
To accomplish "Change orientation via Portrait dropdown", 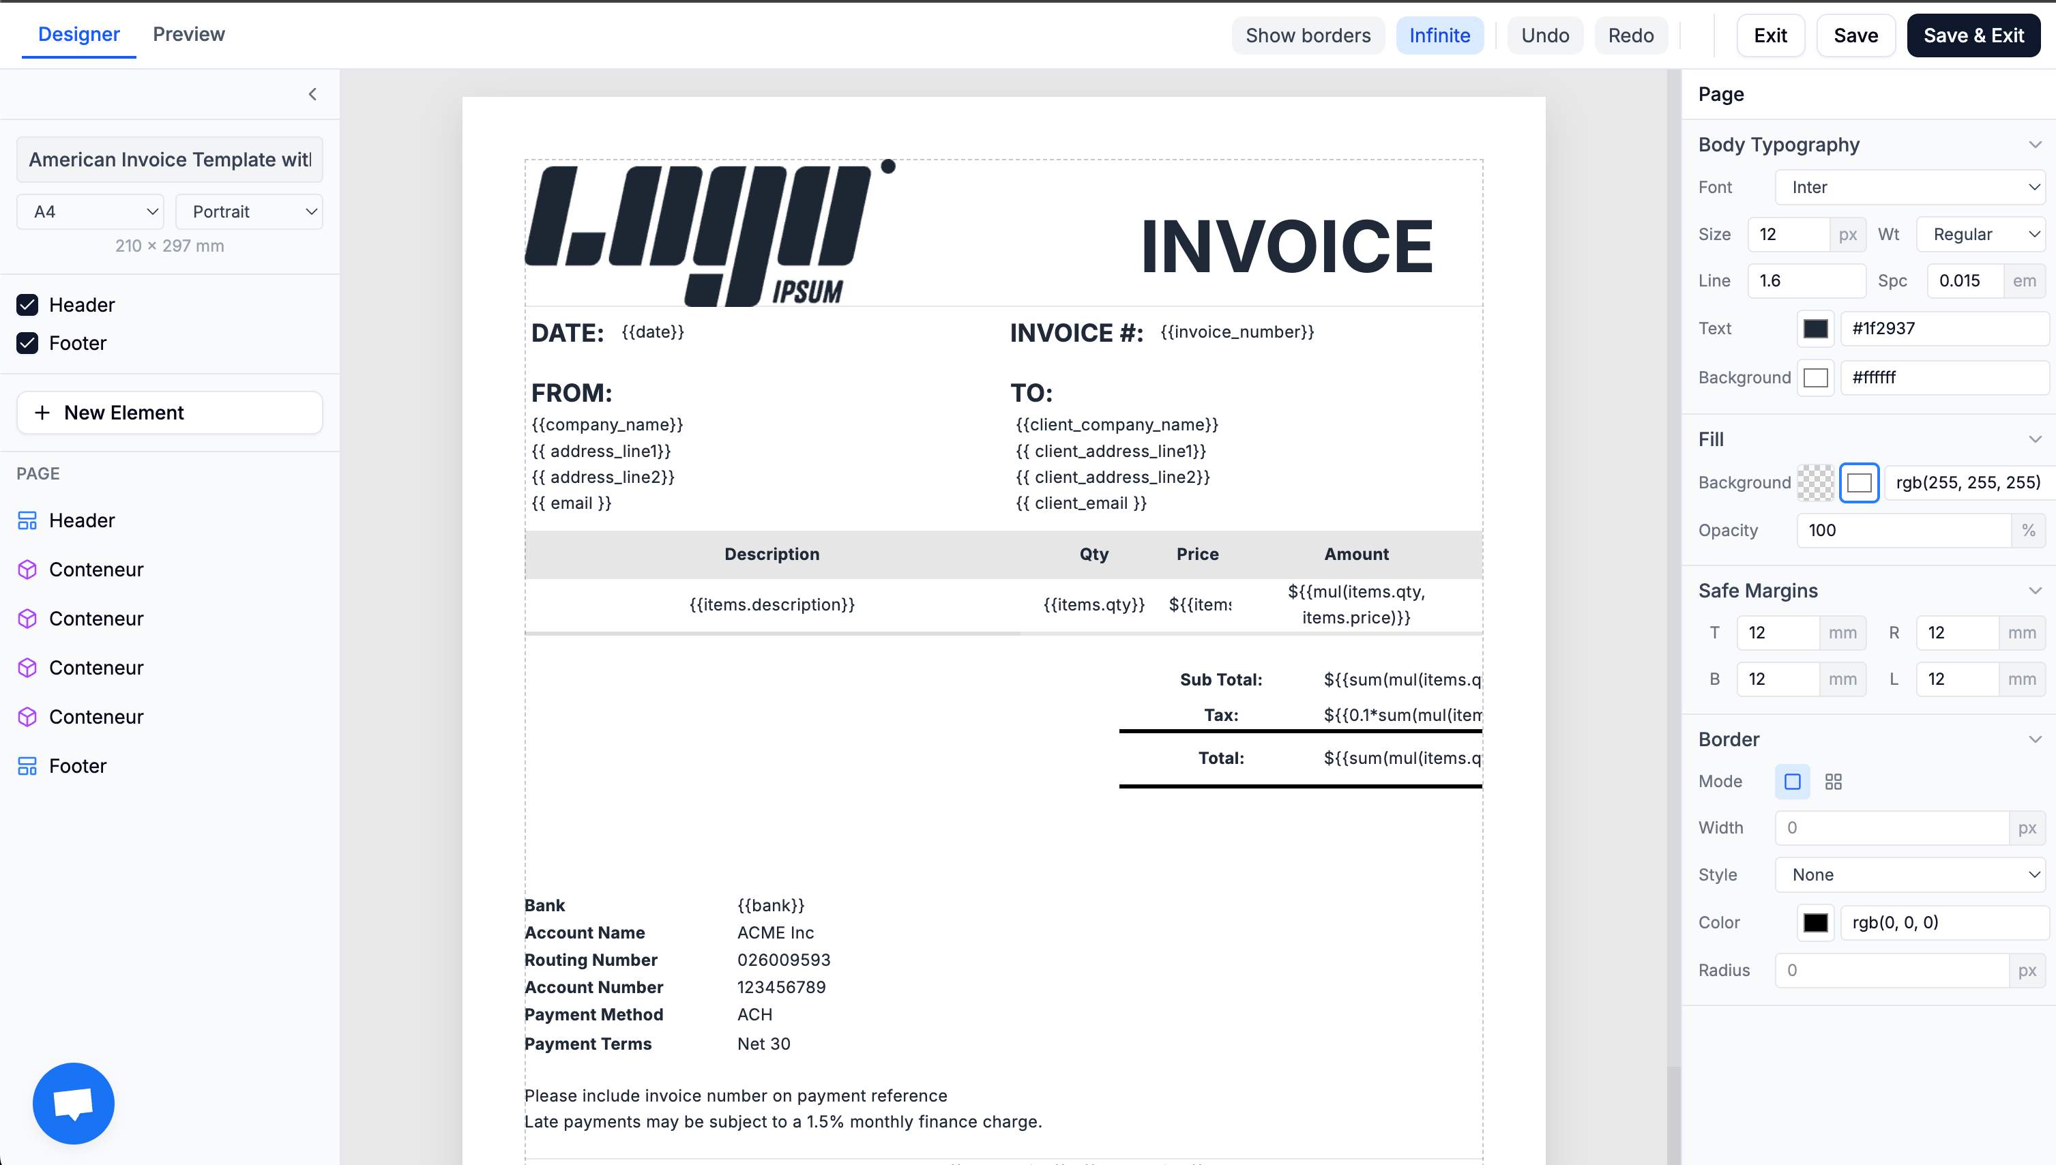I will click(249, 211).
